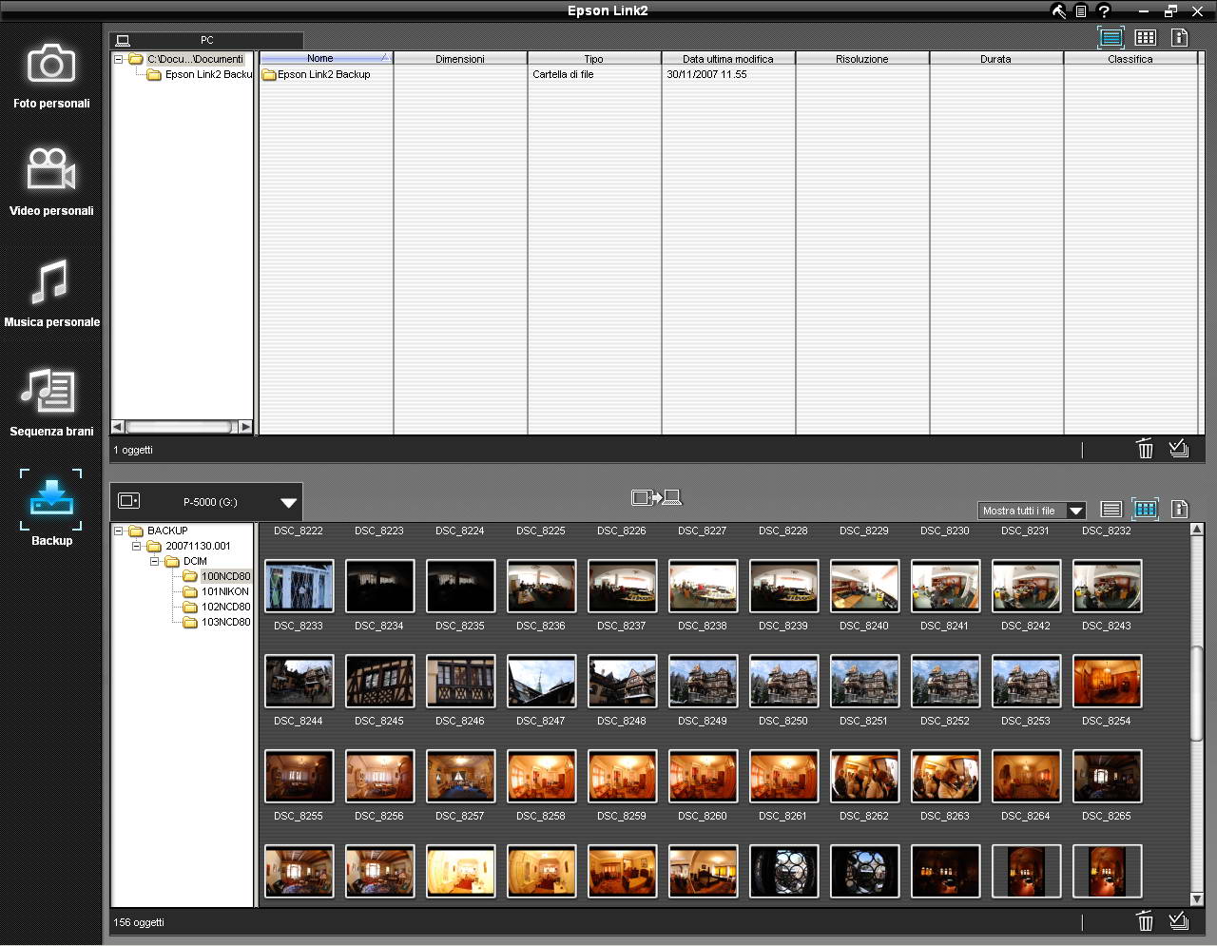Image resolution: width=1217 pixels, height=946 pixels.
Task: Delete selected items in PC pane
Action: click(1145, 449)
